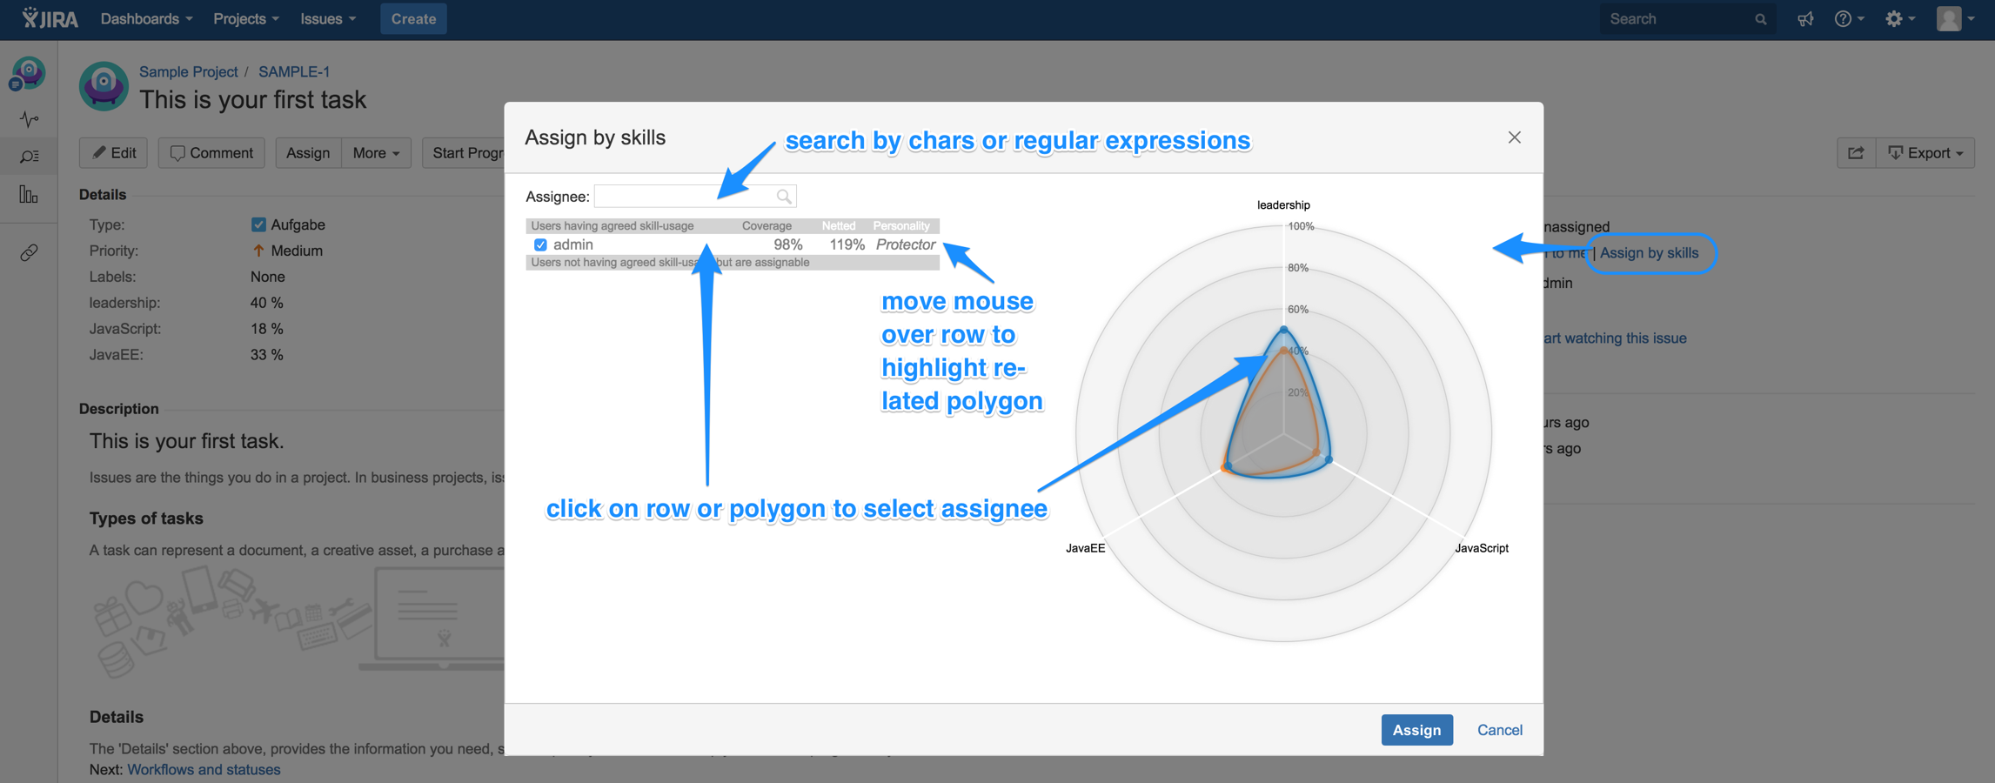The height and width of the screenshot is (783, 1995).
Task: Uncheck the admin assignee checkbox
Action: click(x=540, y=244)
